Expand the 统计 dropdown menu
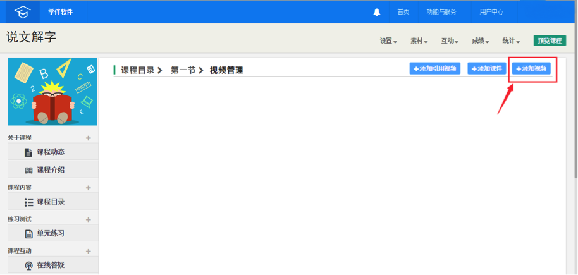Viewport: 578px width, 275px height. coord(511,41)
